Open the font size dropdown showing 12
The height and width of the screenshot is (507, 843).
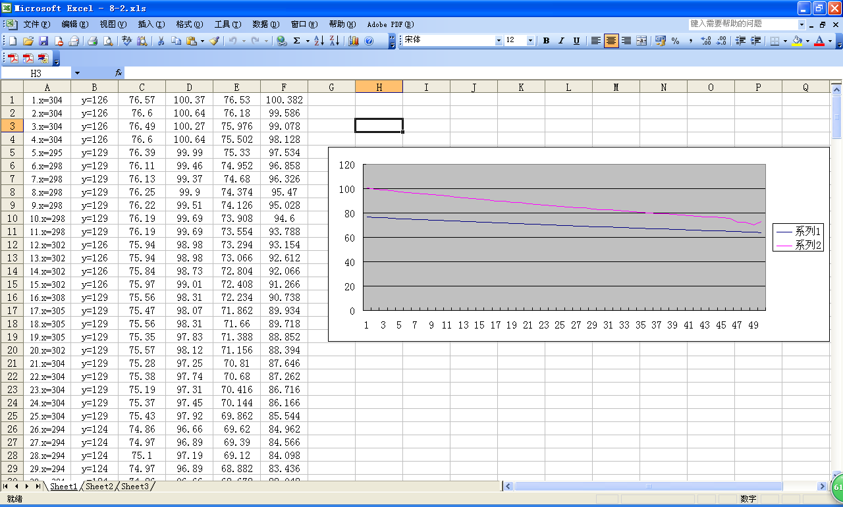(530, 41)
